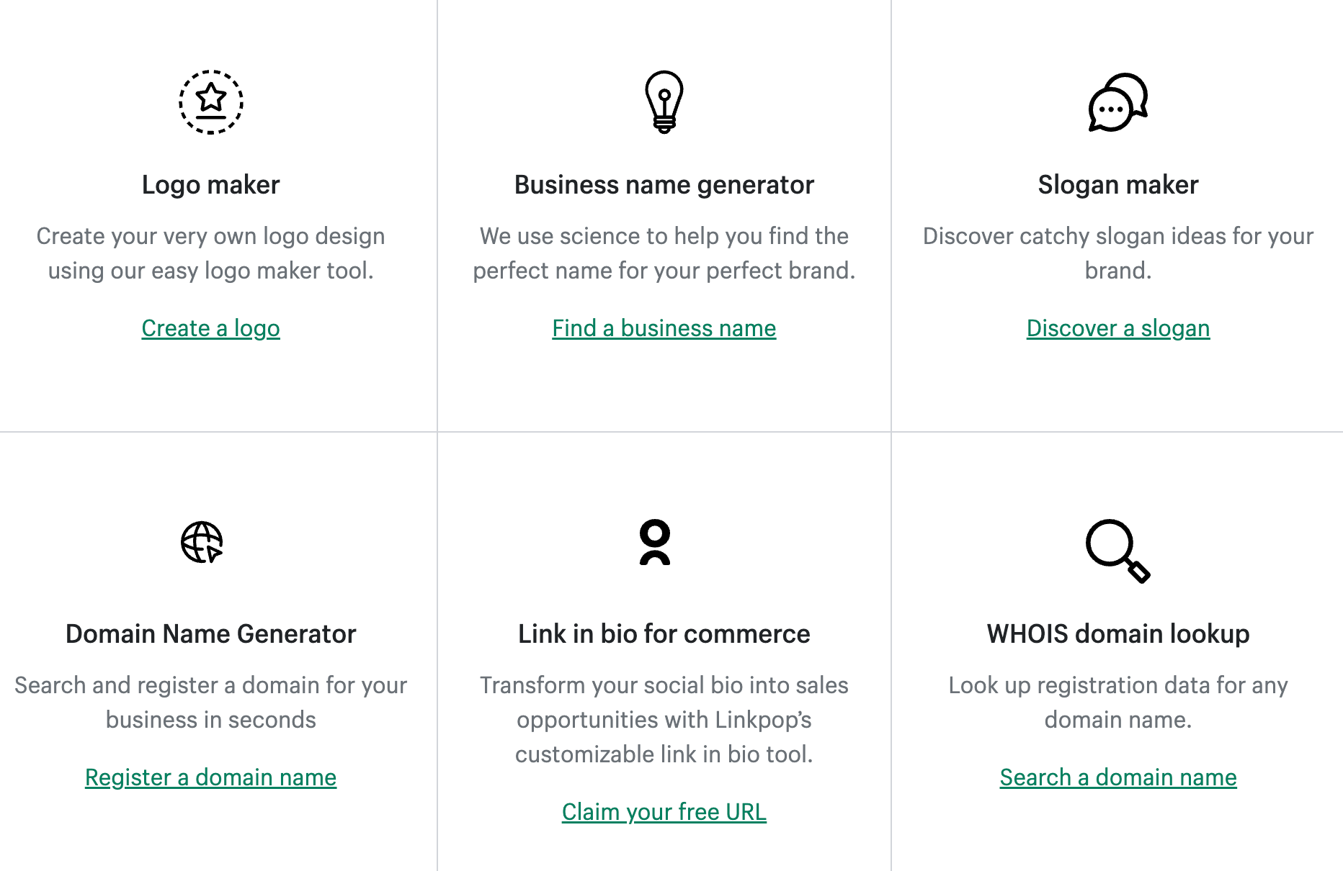Click the Logo maker heading

click(x=210, y=184)
